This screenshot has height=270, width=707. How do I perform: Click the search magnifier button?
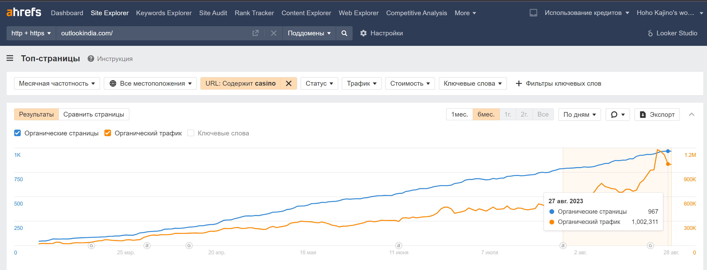point(344,33)
